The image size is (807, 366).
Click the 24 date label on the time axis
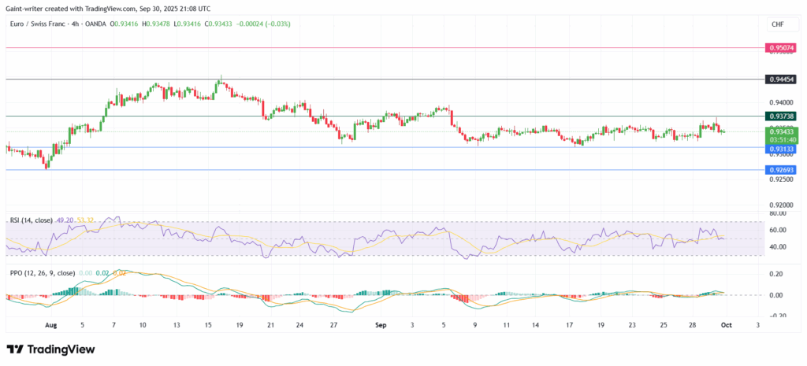click(x=300, y=325)
